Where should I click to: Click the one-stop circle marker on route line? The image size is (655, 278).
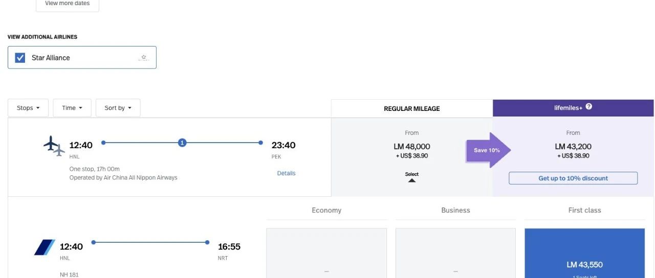point(182,143)
